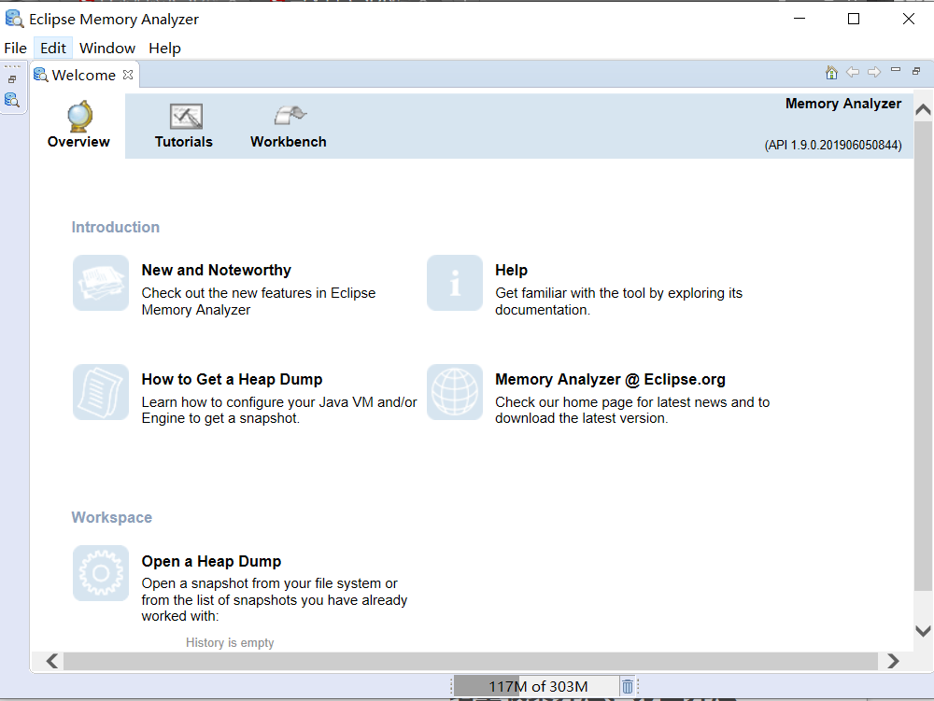Open the Help documentation link
The height and width of the screenshot is (701, 934).
click(x=511, y=270)
